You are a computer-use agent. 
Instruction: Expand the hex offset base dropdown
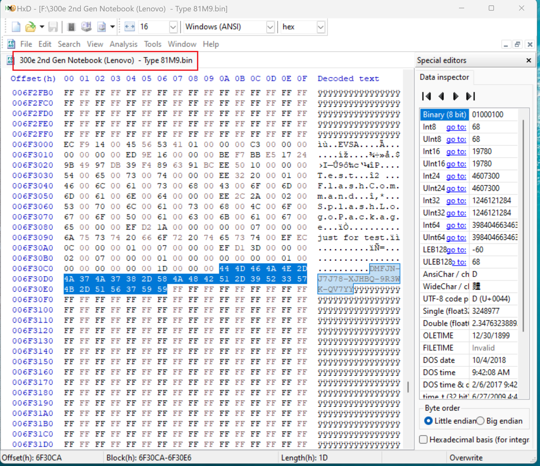[320, 27]
